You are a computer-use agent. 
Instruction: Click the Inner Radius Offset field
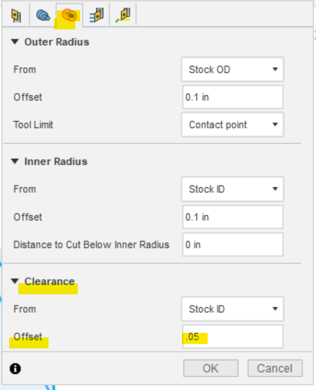point(233,217)
